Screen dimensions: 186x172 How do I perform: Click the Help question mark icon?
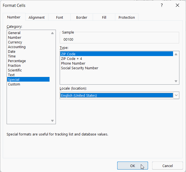[162, 5]
